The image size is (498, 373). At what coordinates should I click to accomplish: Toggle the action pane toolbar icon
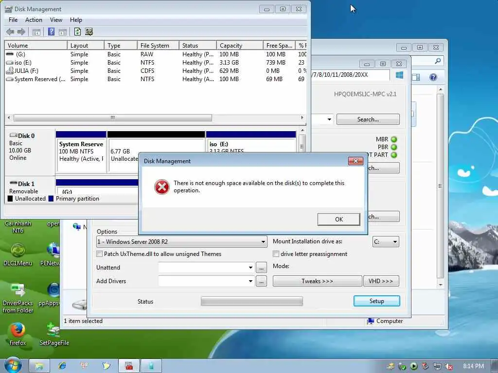63,32
